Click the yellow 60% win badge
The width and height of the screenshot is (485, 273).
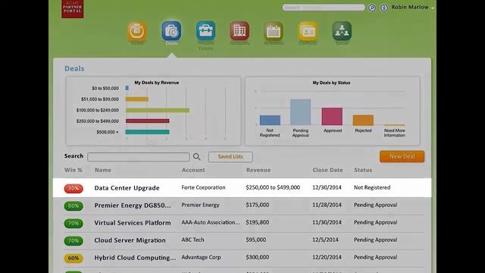[74, 258]
